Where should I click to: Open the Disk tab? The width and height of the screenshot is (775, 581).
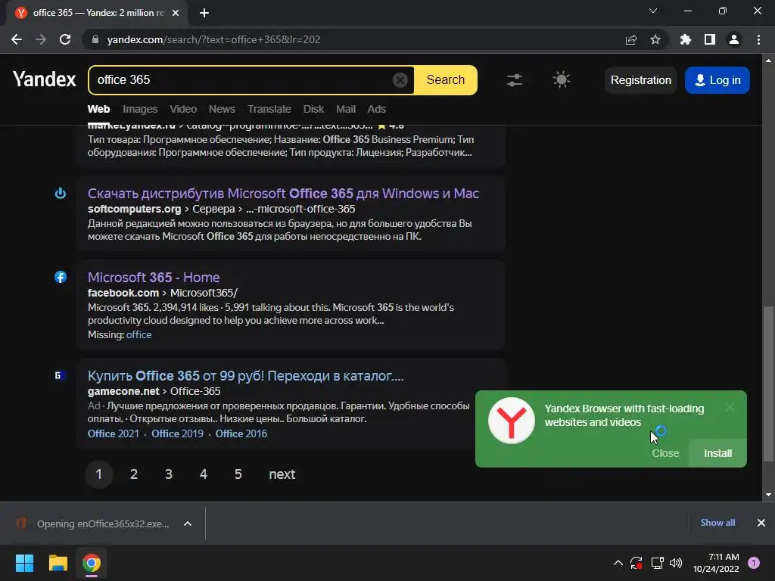tap(313, 109)
